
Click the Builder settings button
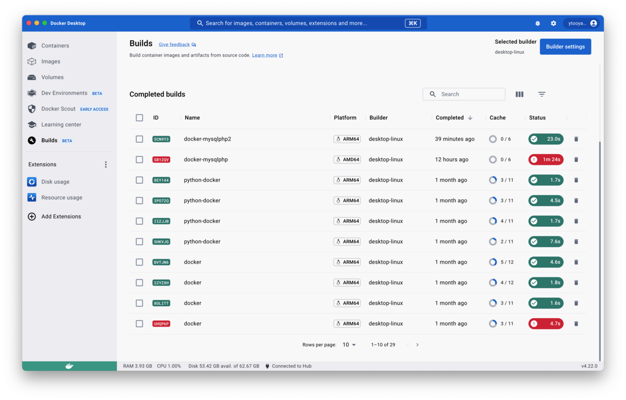pyautogui.click(x=565, y=46)
